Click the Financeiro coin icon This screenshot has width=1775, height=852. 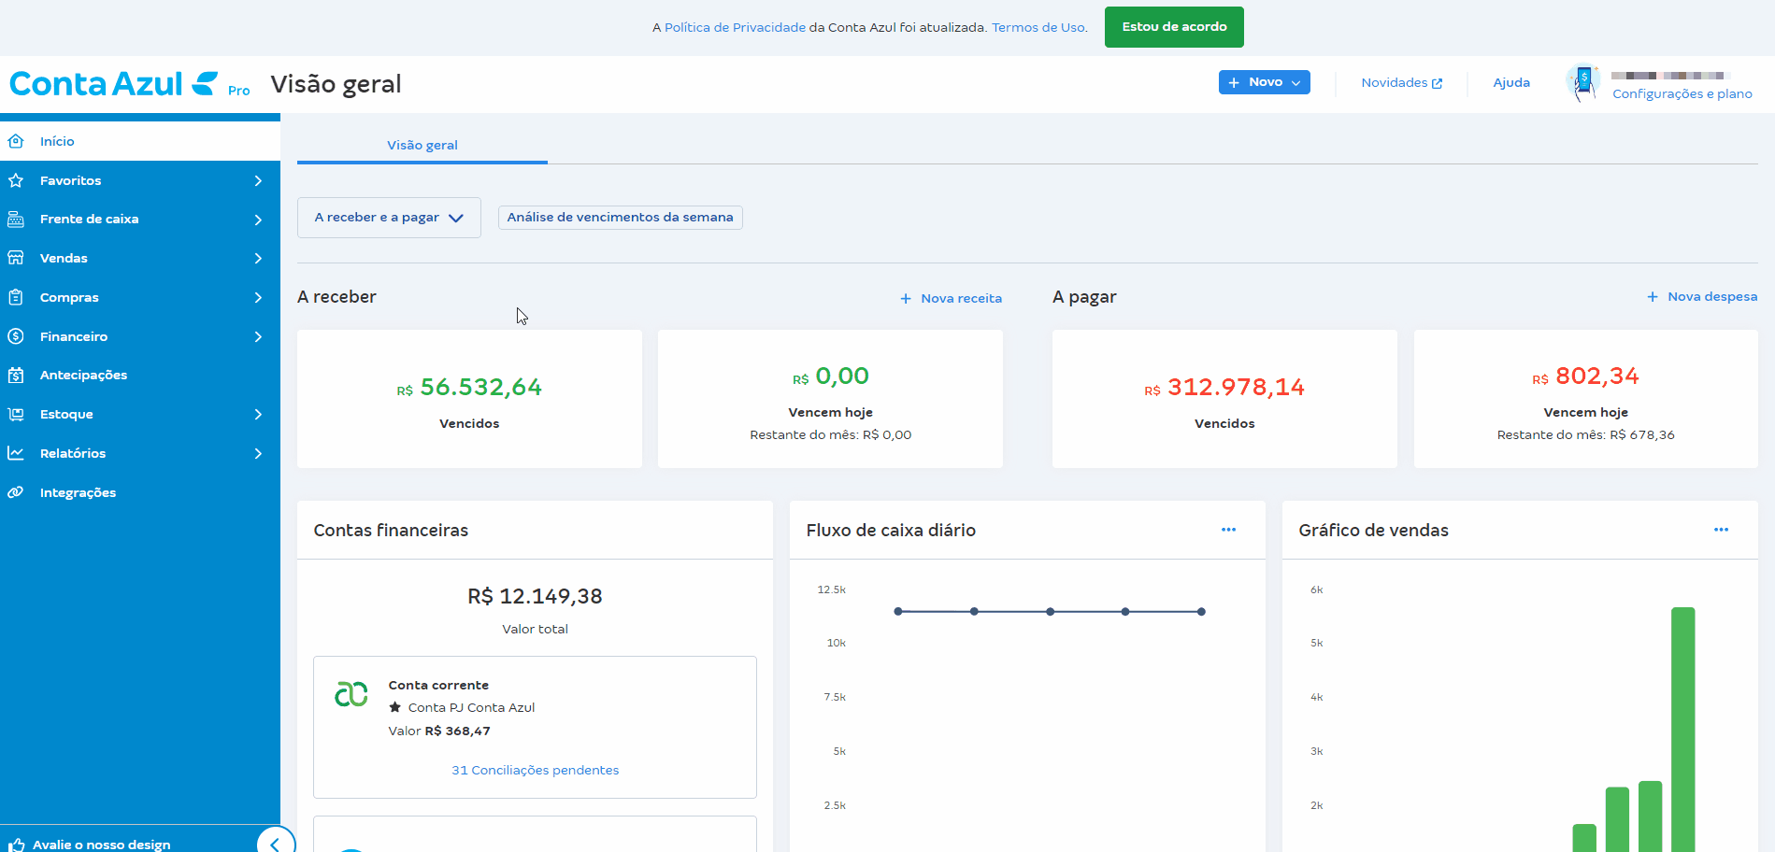[x=16, y=336]
